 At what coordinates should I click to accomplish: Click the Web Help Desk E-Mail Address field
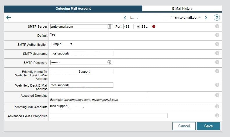81,85
